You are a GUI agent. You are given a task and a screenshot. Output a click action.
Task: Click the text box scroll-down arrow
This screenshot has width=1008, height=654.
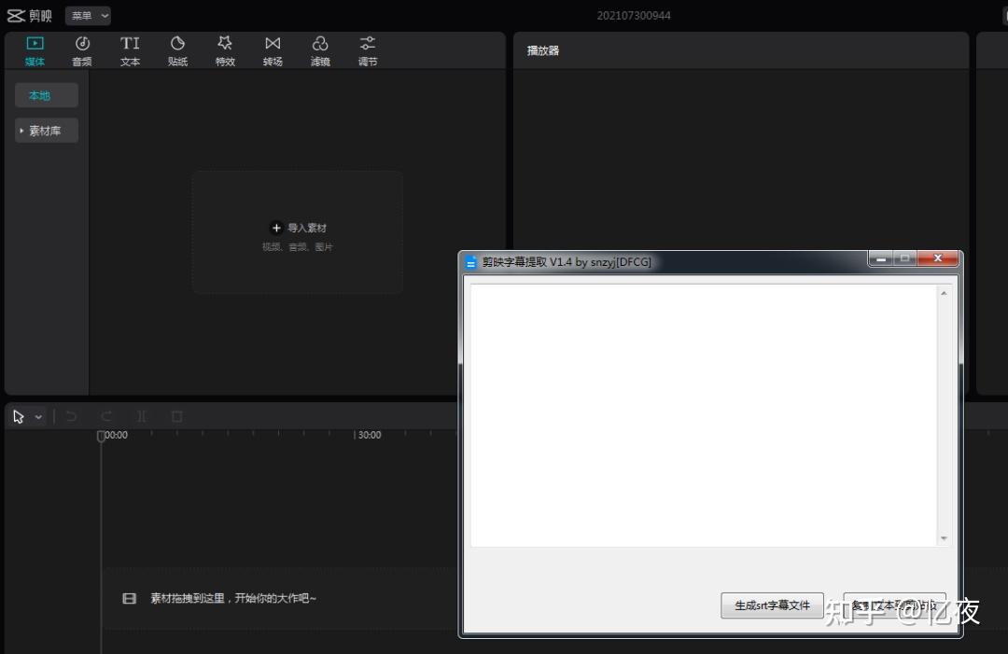[944, 538]
